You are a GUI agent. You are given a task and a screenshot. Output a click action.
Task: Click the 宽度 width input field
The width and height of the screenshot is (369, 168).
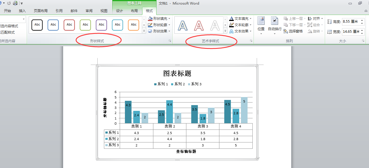(x=351, y=32)
